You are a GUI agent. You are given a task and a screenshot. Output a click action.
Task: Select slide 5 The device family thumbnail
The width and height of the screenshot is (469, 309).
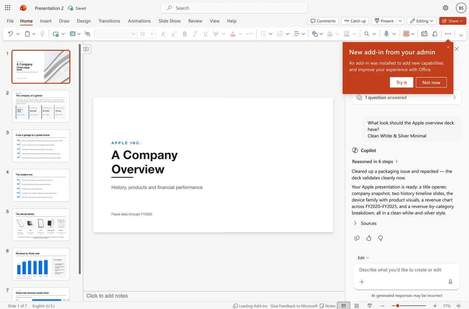(41, 225)
